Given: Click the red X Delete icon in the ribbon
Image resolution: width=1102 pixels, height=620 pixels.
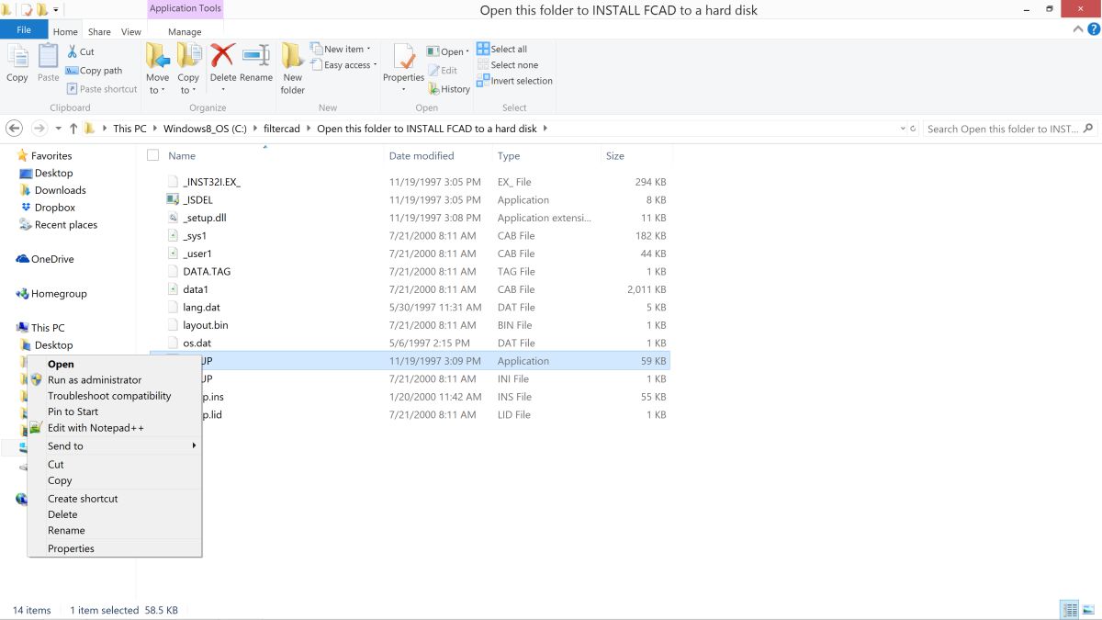Looking at the screenshot, I should (223, 56).
